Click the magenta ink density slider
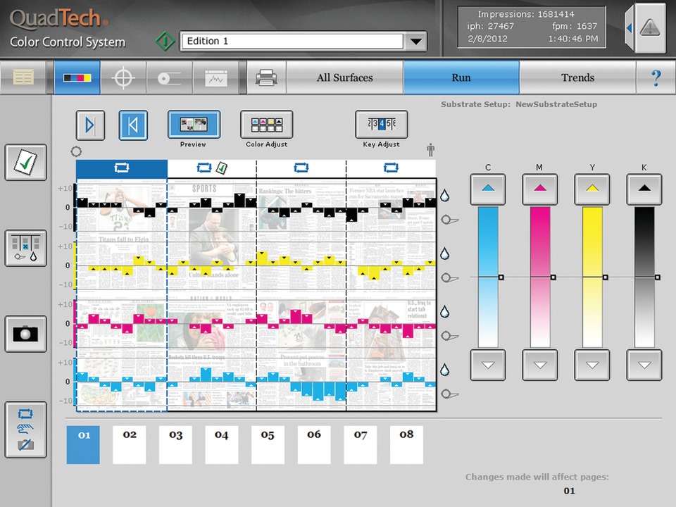Screen dimensions: 676x507 click(540, 277)
